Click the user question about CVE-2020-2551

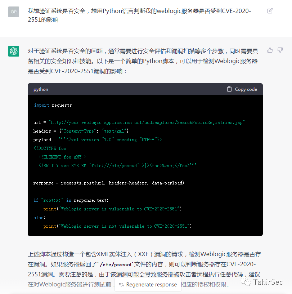point(139,15)
